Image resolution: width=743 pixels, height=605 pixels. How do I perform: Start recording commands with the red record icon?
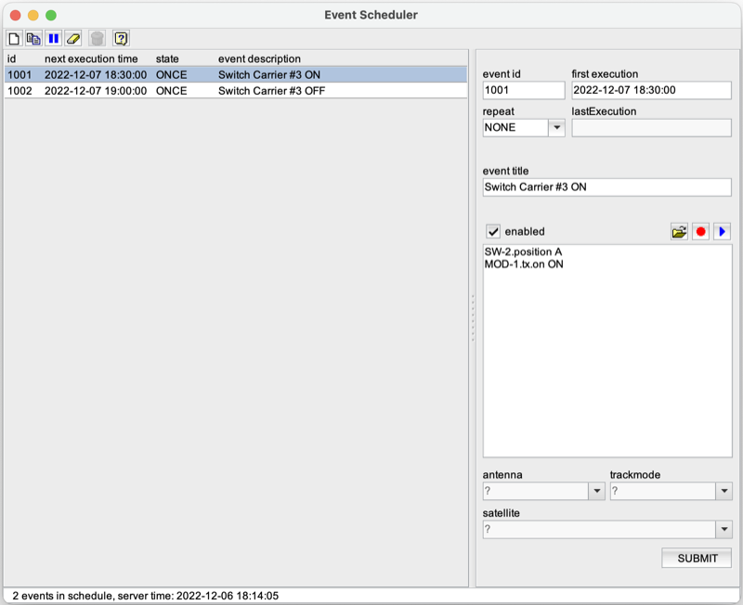click(x=702, y=231)
